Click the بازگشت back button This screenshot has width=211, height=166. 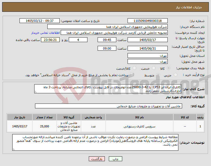(x=97, y=159)
